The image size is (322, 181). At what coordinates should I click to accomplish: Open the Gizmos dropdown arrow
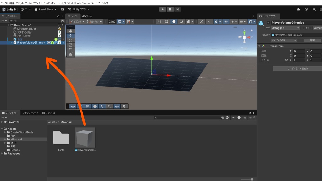(254, 22)
